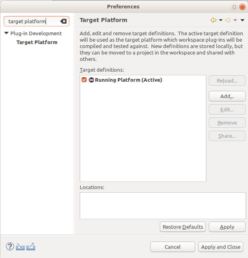Export preferences using the export icon

31,246
